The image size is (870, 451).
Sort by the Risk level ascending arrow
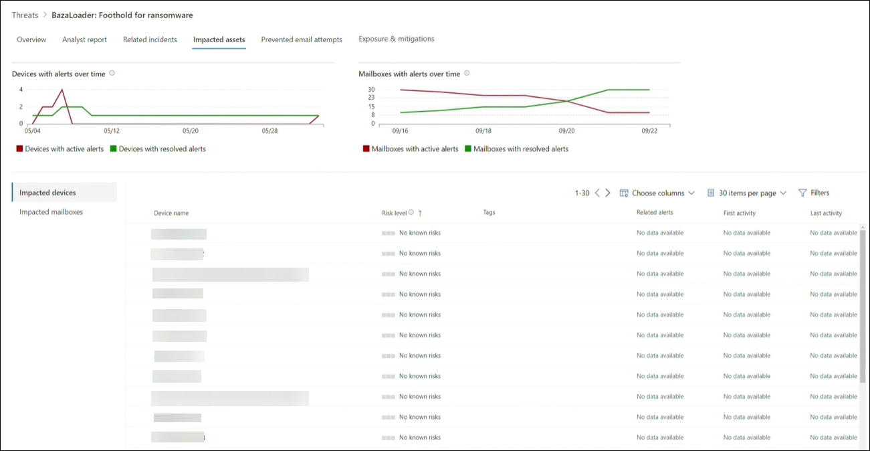point(420,213)
